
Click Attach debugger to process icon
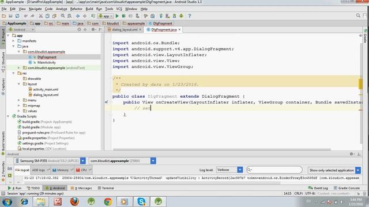tap(137, 16)
